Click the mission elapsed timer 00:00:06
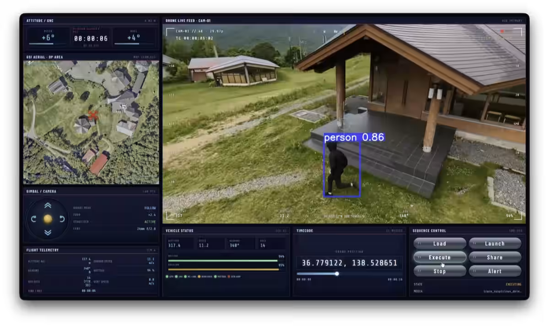 click(91, 39)
